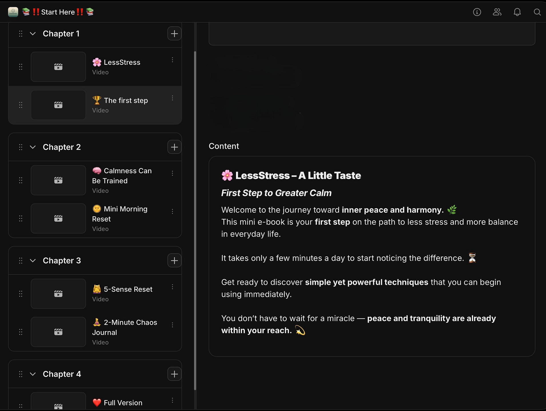Click the 'within your reach.' text
Image resolution: width=546 pixels, height=411 pixels.
point(257,331)
